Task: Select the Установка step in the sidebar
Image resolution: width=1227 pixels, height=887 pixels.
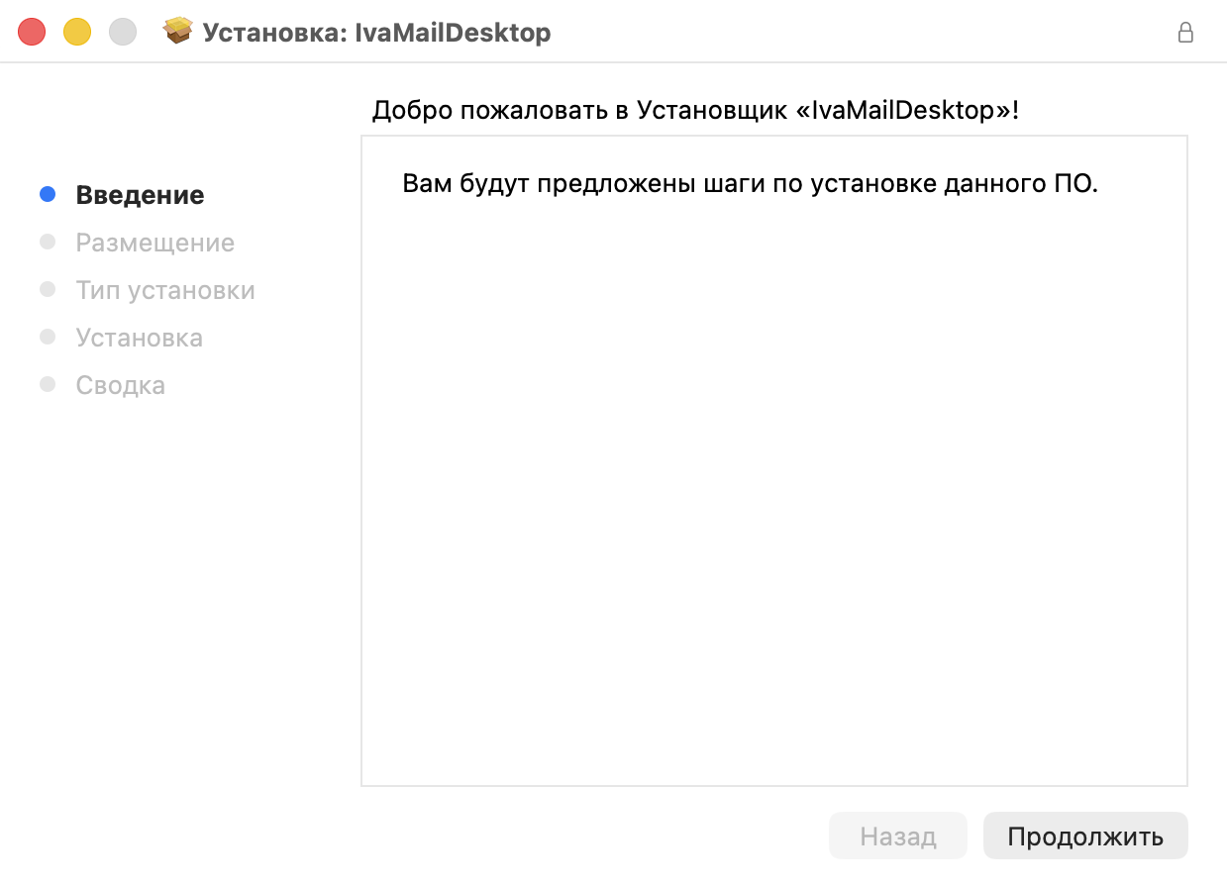Action: point(139,337)
